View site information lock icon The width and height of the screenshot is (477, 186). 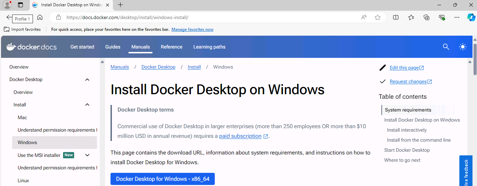pos(59,17)
